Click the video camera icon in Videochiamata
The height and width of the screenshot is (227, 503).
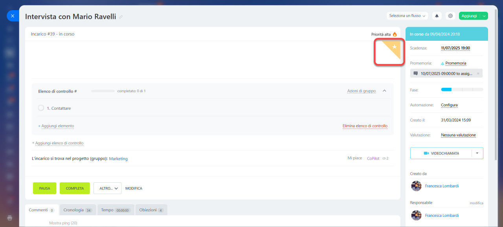pos(426,153)
